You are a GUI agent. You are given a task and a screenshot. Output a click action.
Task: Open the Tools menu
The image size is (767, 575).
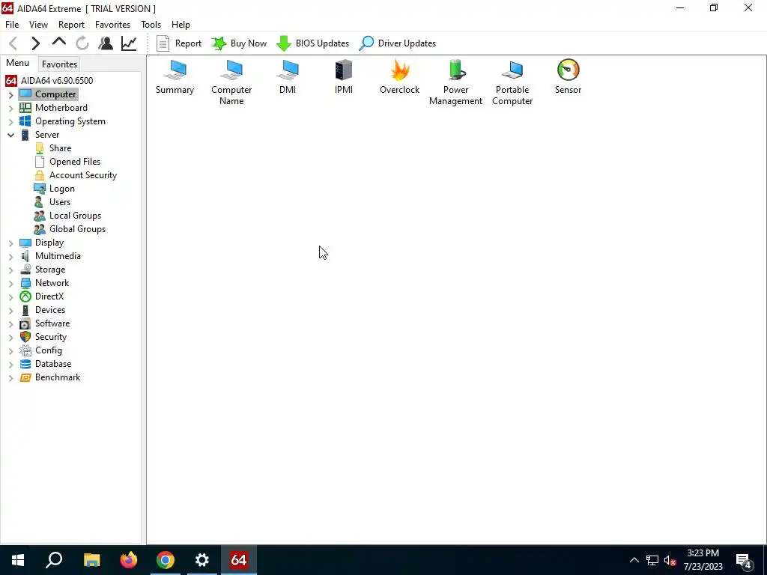(151, 25)
